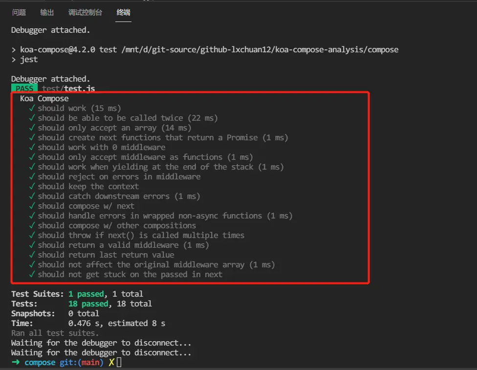This screenshot has height=370, width=477.
Task: Click the first 'Debugger attached.' line
Action: [x=51, y=30]
